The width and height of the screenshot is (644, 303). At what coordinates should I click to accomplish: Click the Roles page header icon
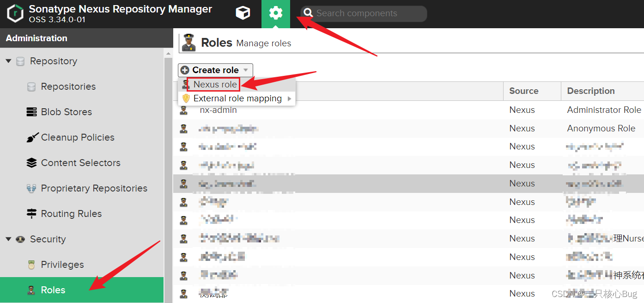pos(188,43)
